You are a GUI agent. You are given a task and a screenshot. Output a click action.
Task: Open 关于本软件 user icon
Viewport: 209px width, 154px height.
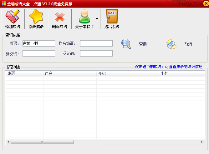(x=84, y=16)
